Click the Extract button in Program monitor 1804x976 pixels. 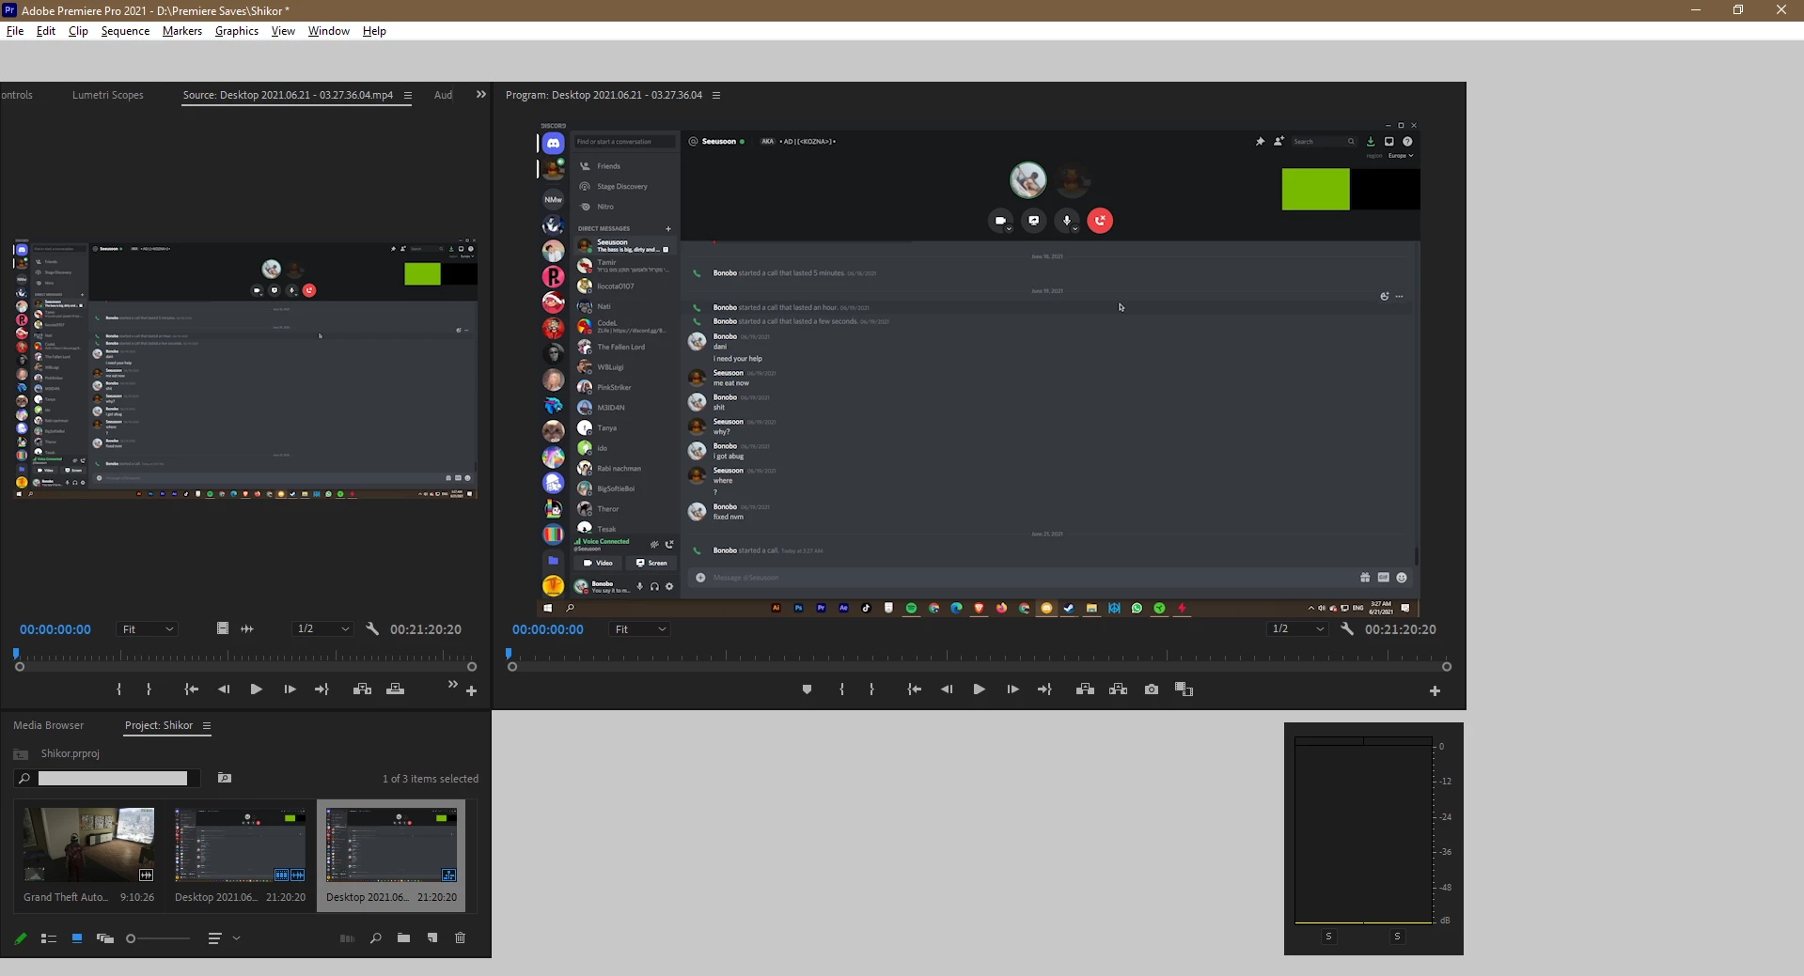(1118, 689)
